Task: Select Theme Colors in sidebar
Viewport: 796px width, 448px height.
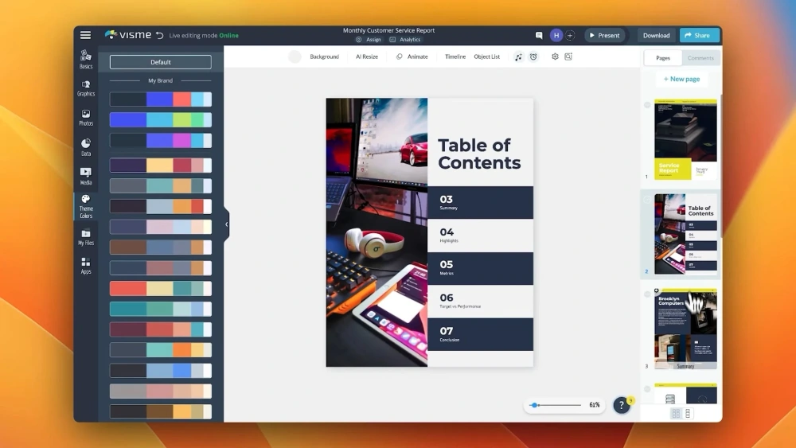Action: click(86, 207)
